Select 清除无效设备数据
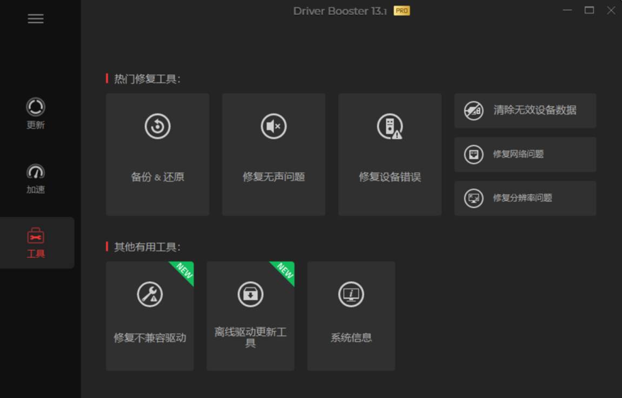 pyautogui.click(x=525, y=111)
